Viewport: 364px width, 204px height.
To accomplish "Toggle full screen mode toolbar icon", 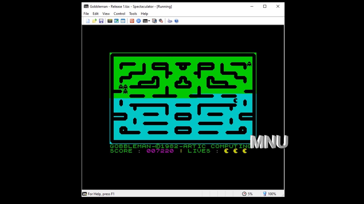I will point(116,21).
